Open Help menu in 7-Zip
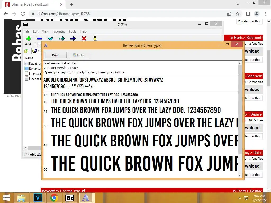Image resolution: width=271 pixels, height=203 pixels. coord(83,31)
